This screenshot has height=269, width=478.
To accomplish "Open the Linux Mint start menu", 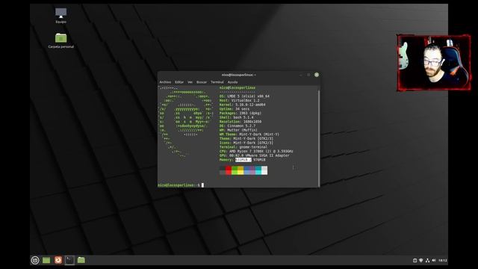I will coord(35,260).
